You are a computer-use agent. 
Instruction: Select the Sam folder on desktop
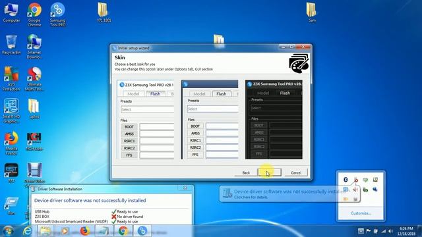click(312, 13)
